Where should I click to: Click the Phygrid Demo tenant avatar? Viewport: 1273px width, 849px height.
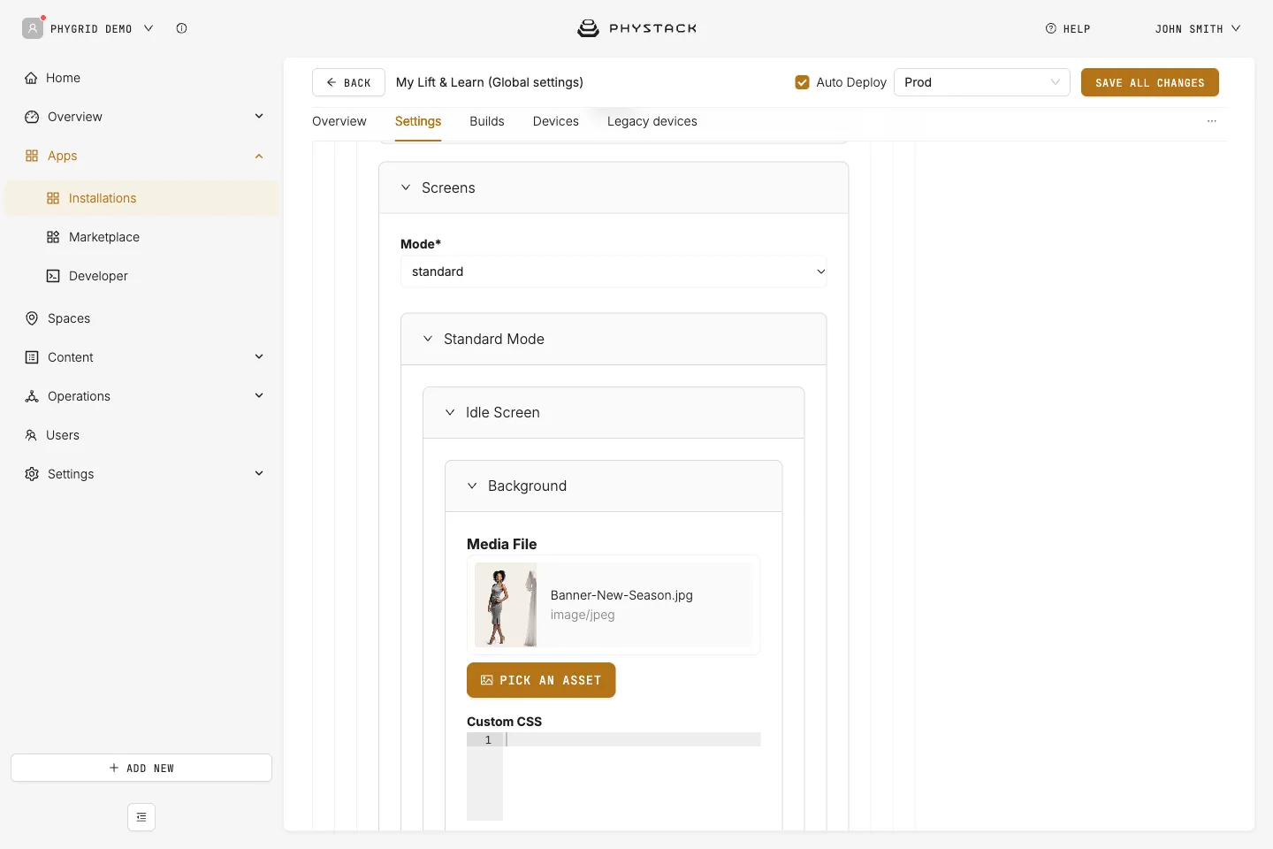point(33,28)
